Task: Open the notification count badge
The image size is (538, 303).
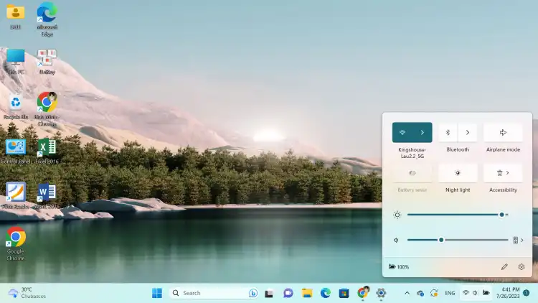Action: 527,293
